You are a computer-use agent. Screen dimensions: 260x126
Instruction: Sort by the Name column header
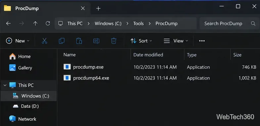pos(69,55)
